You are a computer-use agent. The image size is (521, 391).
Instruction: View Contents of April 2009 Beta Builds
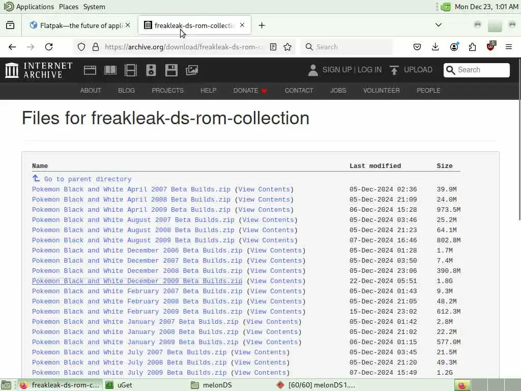pyautogui.click(x=264, y=210)
